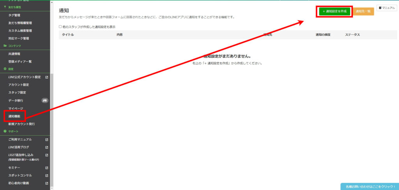The image size is (399, 190).
Task: Click the green 通知設定を作成 button
Action: pos(335,12)
